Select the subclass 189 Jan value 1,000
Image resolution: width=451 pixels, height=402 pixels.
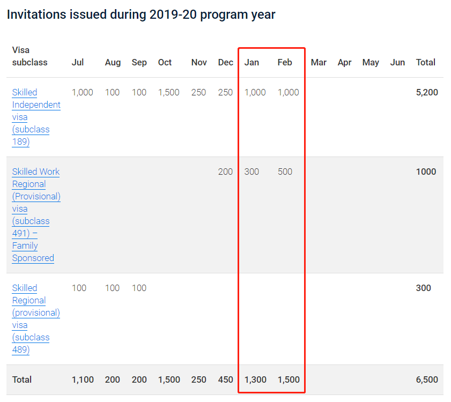pyautogui.click(x=255, y=92)
